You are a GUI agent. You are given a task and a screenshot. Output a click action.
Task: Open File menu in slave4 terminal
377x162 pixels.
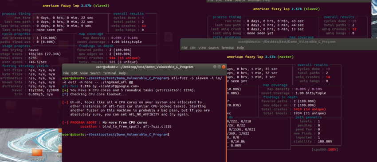click(x=66, y=73)
